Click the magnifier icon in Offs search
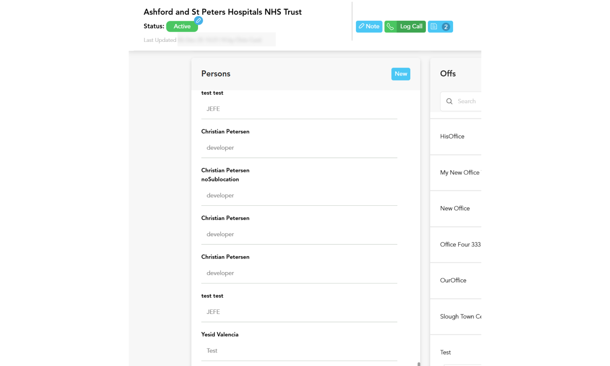This screenshot has height=366, width=610. pyautogui.click(x=449, y=101)
